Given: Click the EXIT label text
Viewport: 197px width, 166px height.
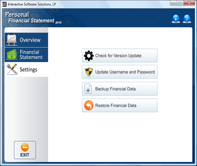Looking at the screenshot, I should (25, 155).
